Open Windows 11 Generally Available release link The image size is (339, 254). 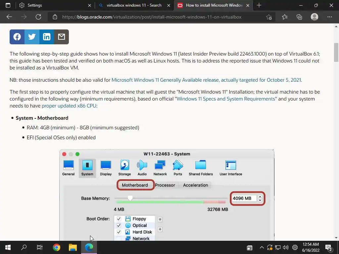coord(206,80)
